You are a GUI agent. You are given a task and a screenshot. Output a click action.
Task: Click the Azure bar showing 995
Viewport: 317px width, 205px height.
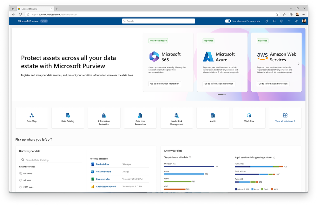point(184,174)
